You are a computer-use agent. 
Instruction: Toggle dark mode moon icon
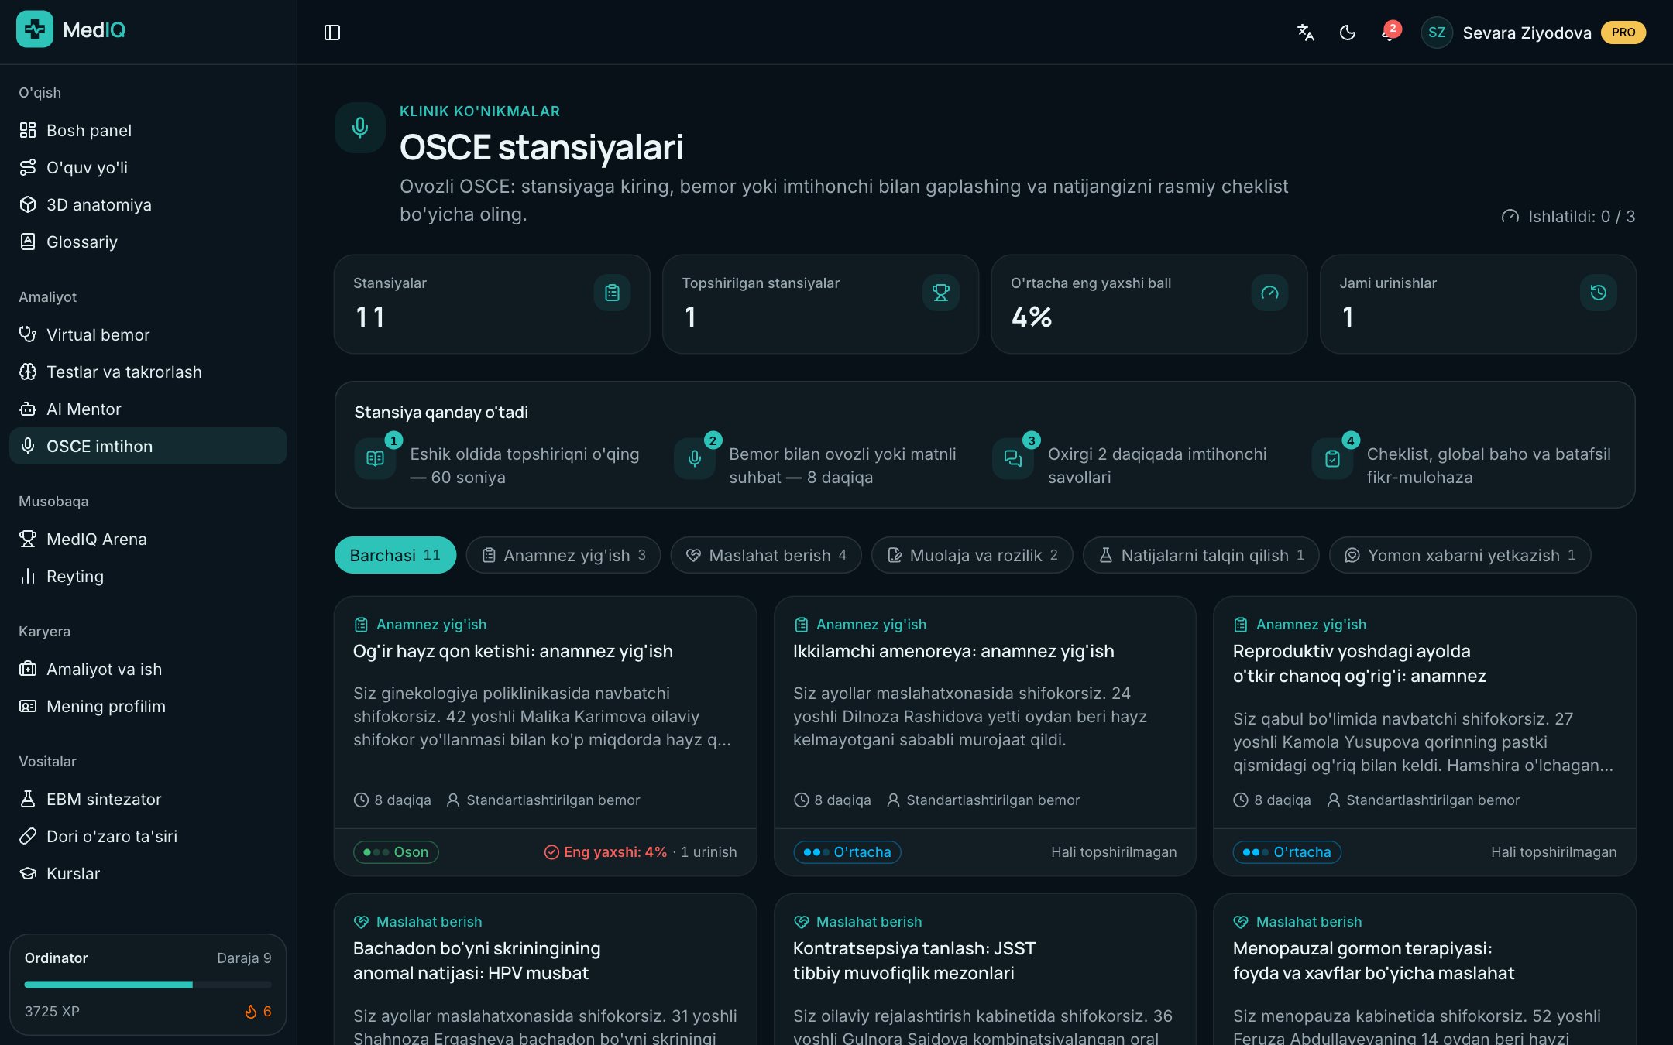(1348, 33)
